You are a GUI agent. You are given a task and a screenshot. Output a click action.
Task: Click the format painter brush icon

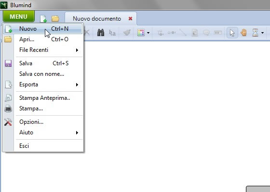(127, 33)
